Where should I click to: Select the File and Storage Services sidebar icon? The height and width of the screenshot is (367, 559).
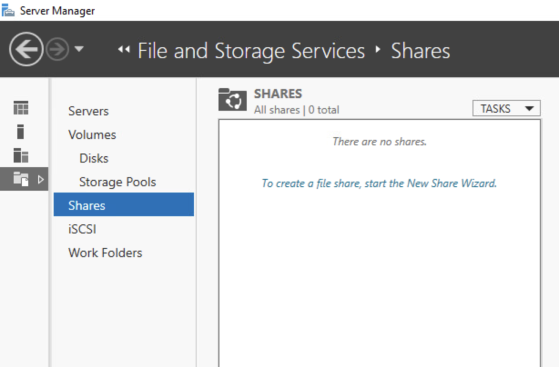tap(21, 179)
